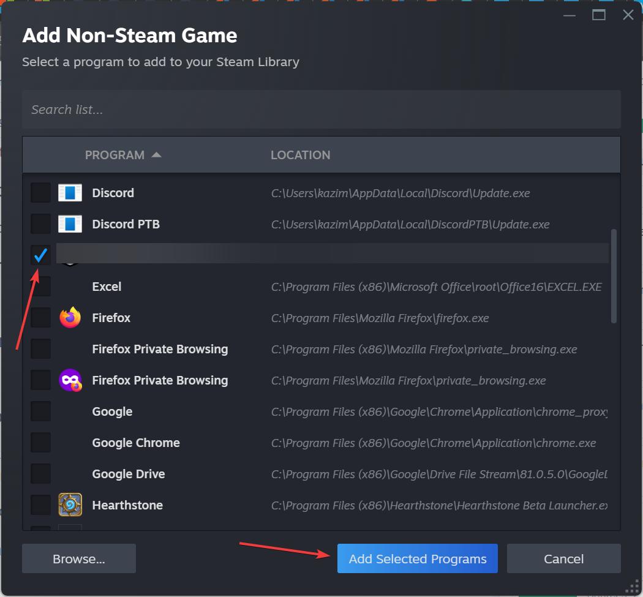Click the purple Firefox Private Browsing mask icon
The height and width of the screenshot is (597, 643).
[70, 380]
